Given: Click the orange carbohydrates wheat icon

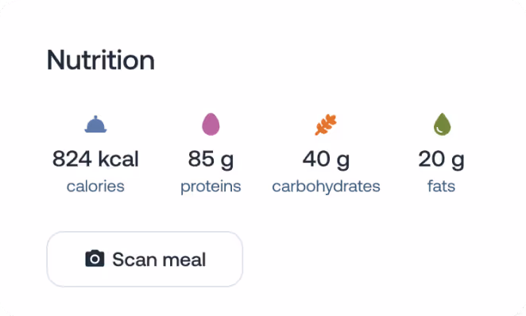Looking at the screenshot, I should point(326,125).
